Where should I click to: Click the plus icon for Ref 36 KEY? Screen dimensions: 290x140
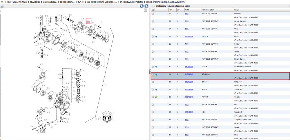tap(153, 112)
